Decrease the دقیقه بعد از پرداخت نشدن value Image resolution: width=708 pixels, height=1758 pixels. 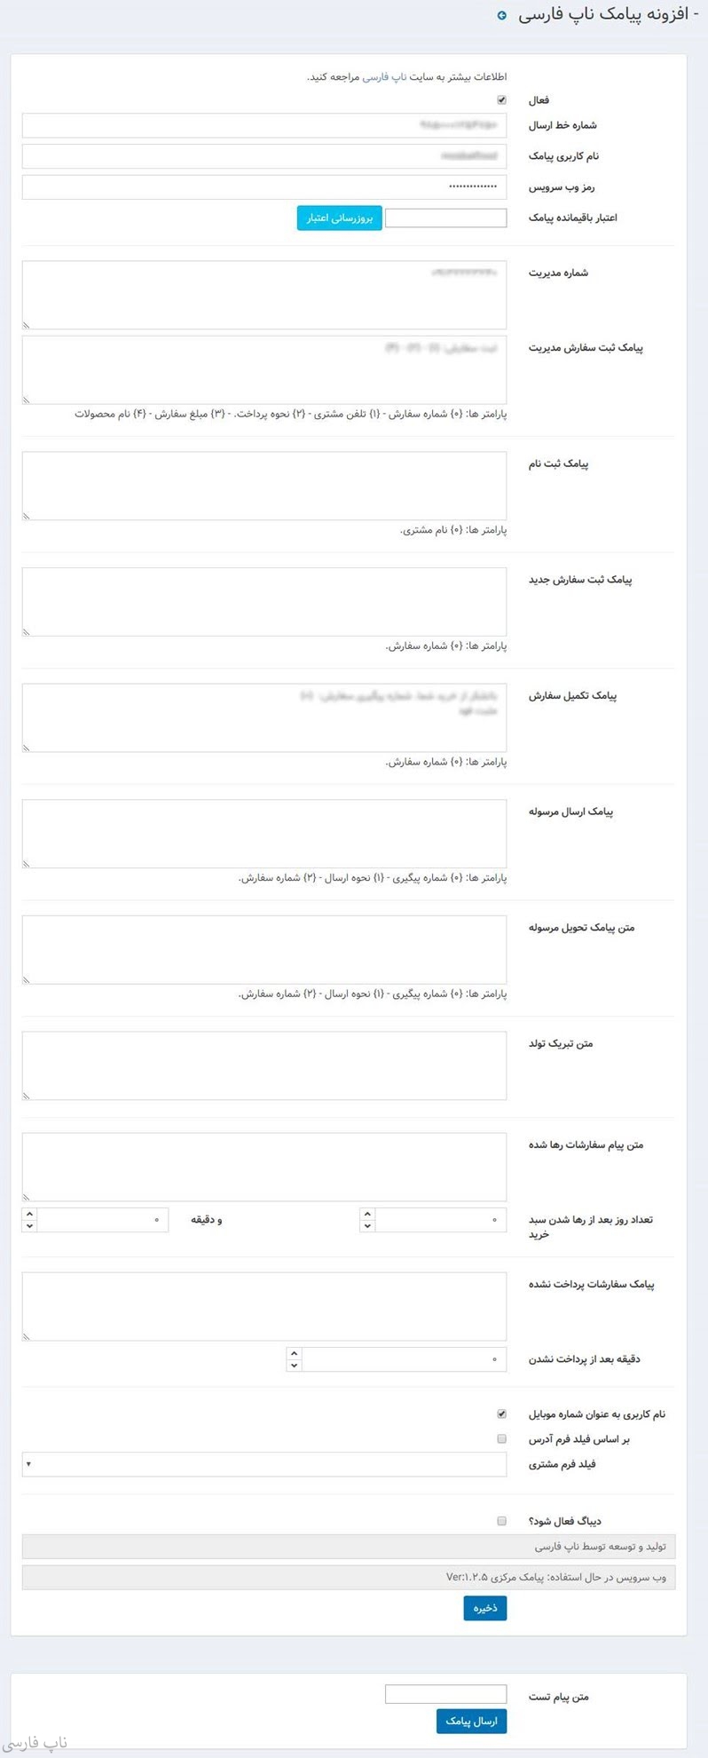coord(295,1366)
